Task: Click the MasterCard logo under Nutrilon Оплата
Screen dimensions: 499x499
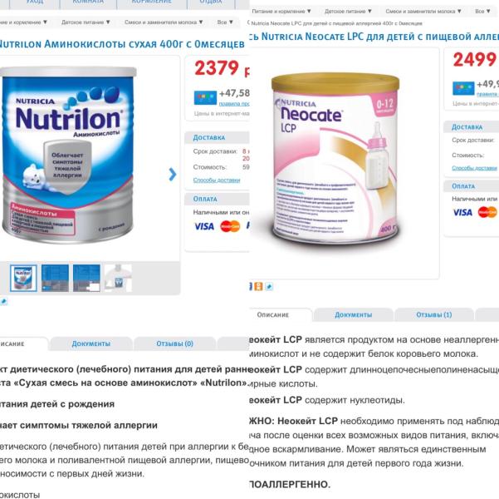Action: pos(230,226)
